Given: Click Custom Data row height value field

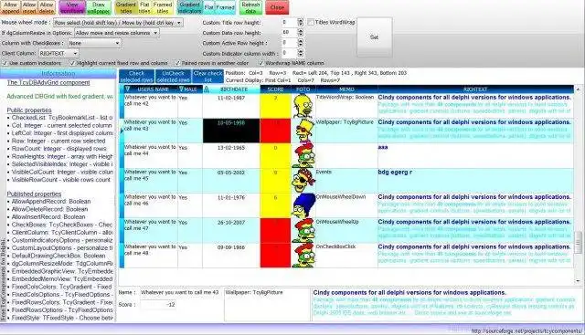Looking at the screenshot, I should (289, 33).
